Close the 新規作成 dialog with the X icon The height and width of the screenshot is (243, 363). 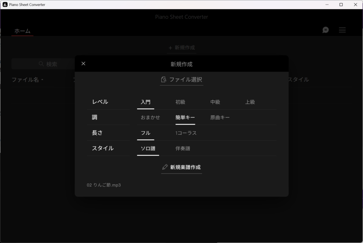click(x=83, y=64)
